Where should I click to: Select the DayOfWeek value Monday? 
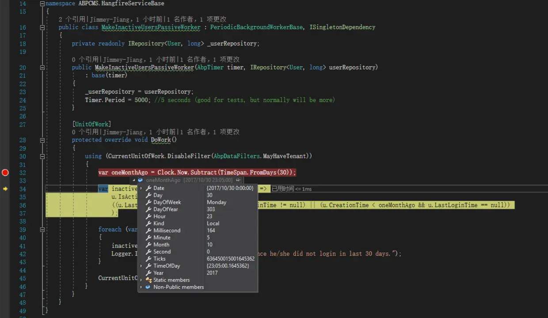217,202
